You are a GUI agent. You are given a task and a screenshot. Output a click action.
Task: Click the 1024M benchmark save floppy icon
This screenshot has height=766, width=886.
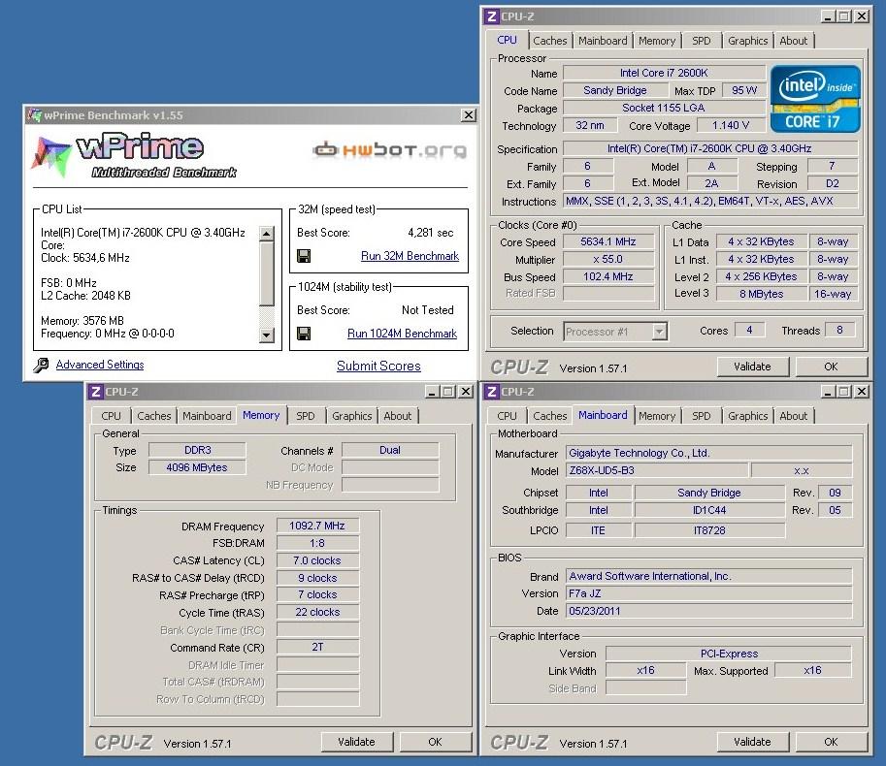coord(304,334)
